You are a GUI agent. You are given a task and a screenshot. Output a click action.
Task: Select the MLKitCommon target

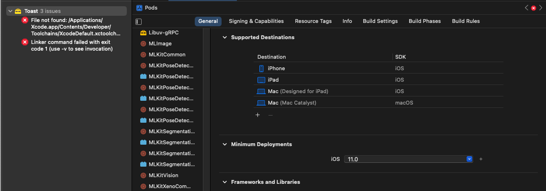pos(167,54)
